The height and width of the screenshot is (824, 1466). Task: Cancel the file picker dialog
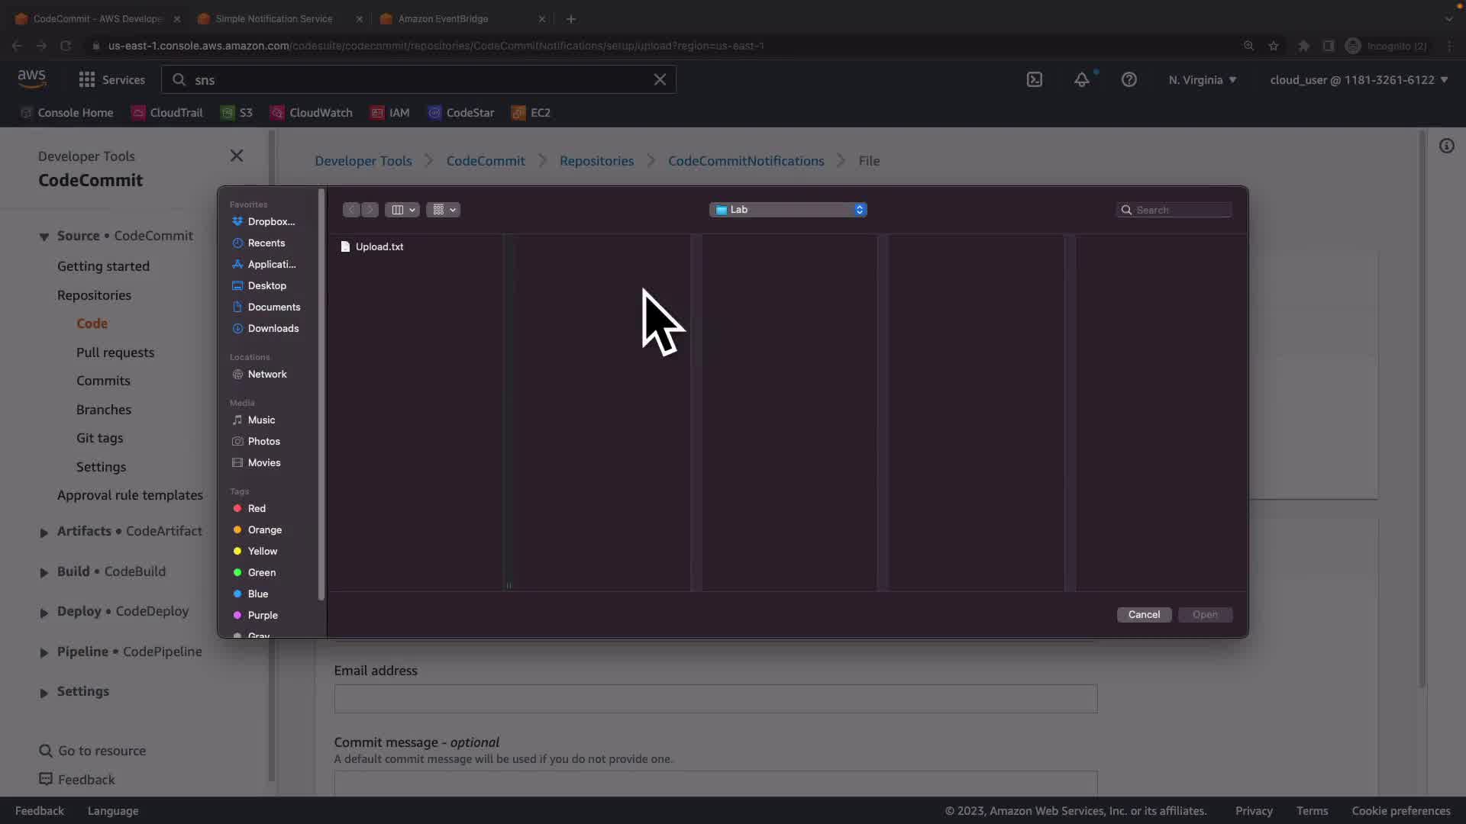coord(1143,614)
